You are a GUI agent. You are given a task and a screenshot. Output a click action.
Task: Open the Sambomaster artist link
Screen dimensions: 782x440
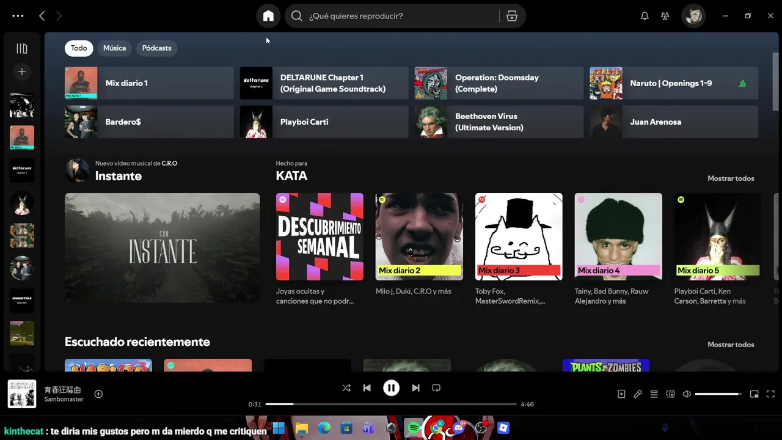tap(64, 399)
